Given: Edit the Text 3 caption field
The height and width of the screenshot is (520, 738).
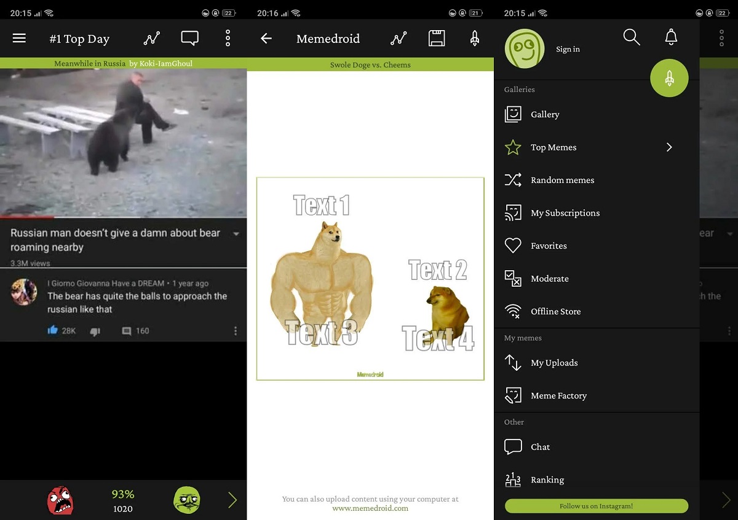Looking at the screenshot, I should tap(322, 333).
